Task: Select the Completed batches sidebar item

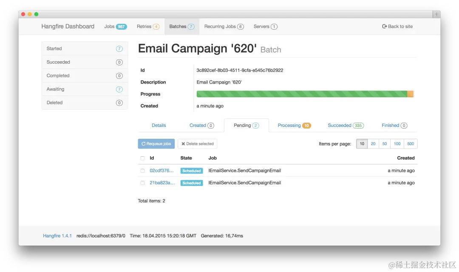Action: pos(85,76)
